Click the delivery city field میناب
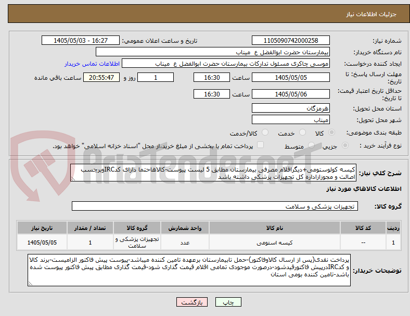The height and width of the screenshot is (316, 410). 290,119
